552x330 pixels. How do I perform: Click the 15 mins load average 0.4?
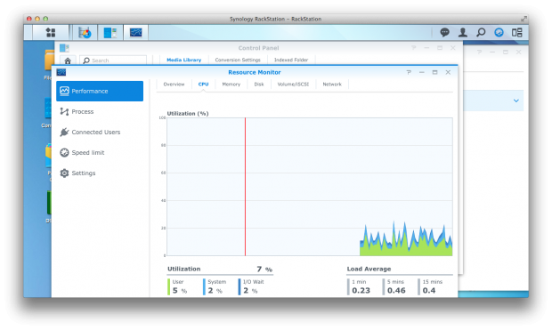pyautogui.click(x=429, y=291)
